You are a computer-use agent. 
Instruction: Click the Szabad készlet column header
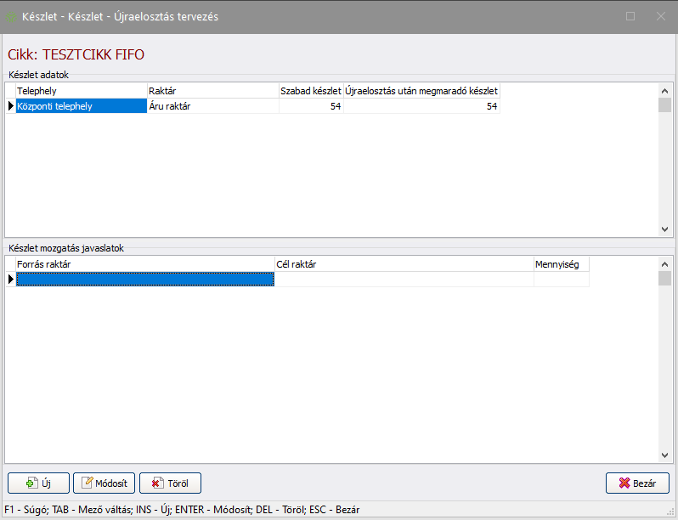tap(311, 90)
